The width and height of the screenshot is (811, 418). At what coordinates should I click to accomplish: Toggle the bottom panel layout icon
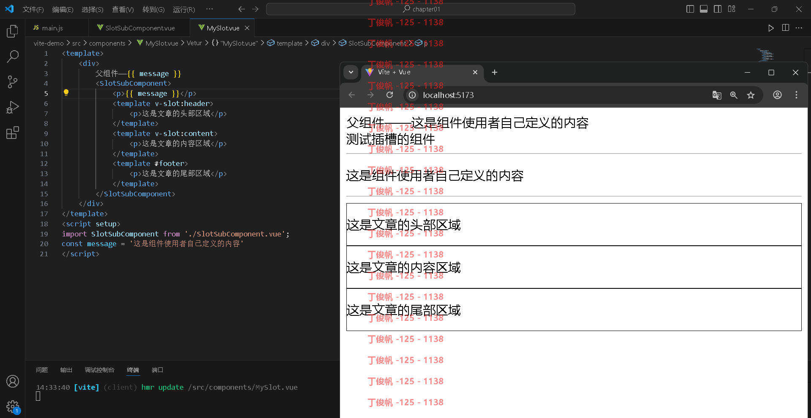[x=704, y=9]
